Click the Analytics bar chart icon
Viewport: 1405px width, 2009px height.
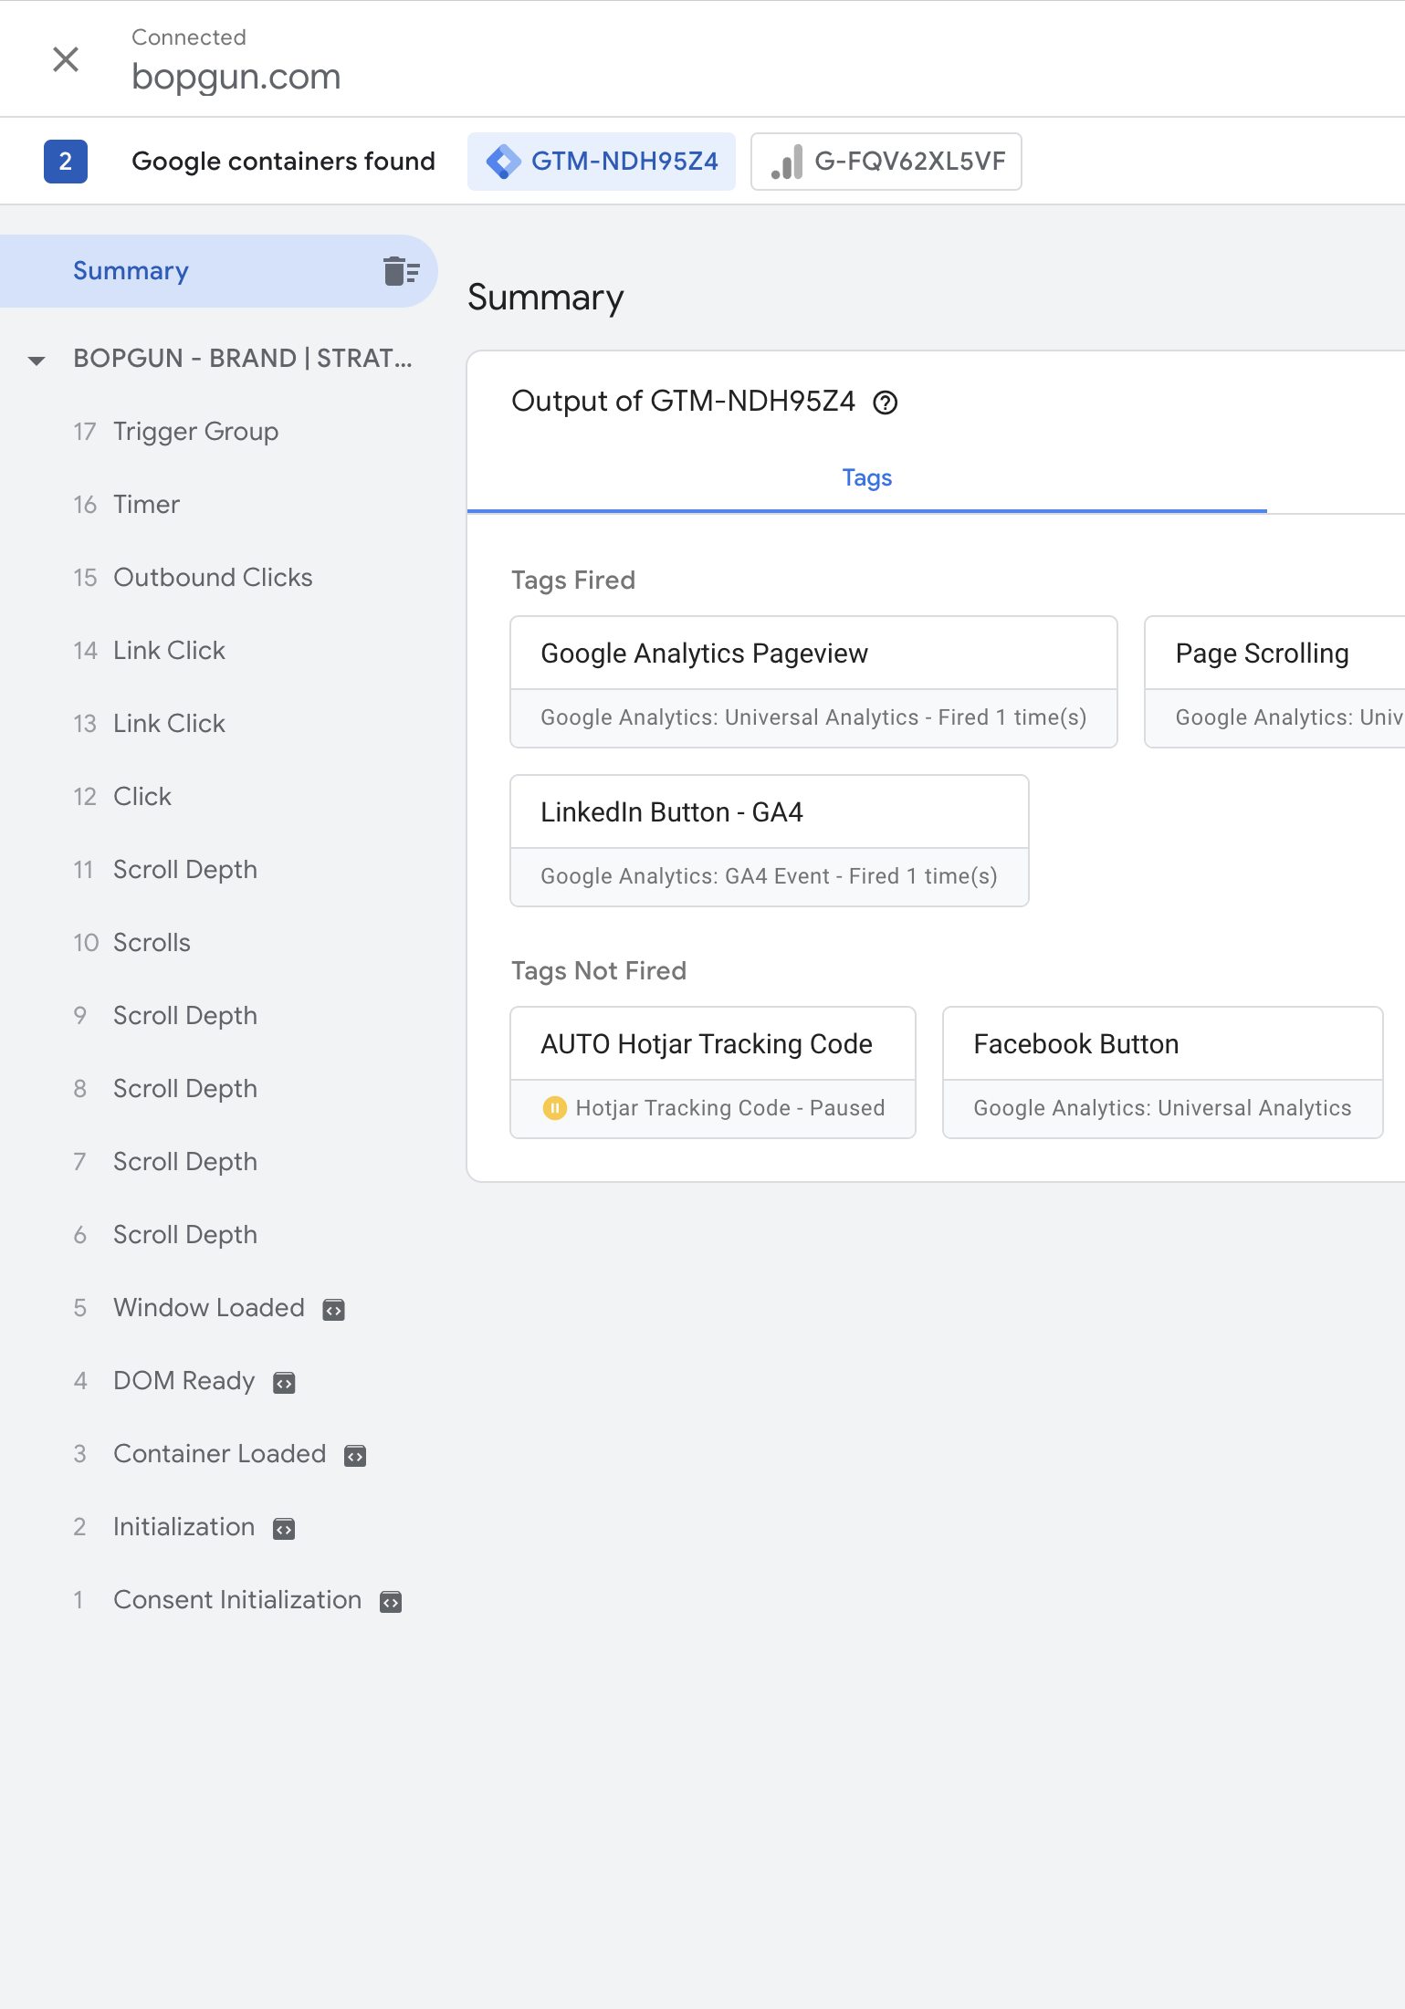click(x=787, y=162)
